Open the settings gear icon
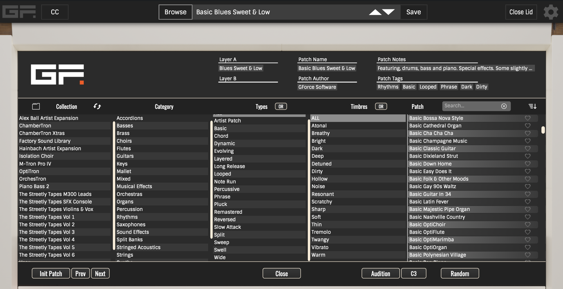Image resolution: width=563 pixels, height=289 pixels. point(550,12)
